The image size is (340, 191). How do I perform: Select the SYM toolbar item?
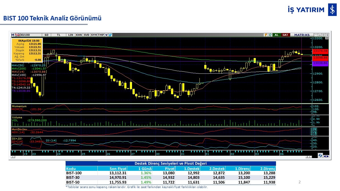[x=94, y=35]
